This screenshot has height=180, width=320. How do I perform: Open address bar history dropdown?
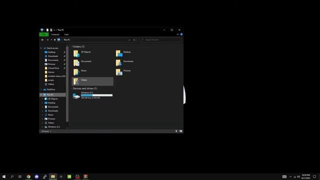coord(129,40)
